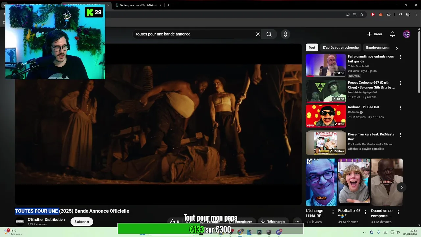Open the red hand ad blocker extension
The height and width of the screenshot is (237, 421).
pyautogui.click(x=373, y=14)
